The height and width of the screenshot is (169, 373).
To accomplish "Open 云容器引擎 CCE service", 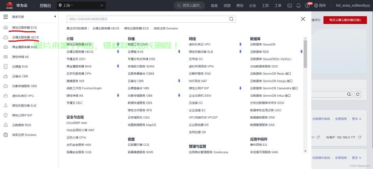I will [x=139, y=145].
